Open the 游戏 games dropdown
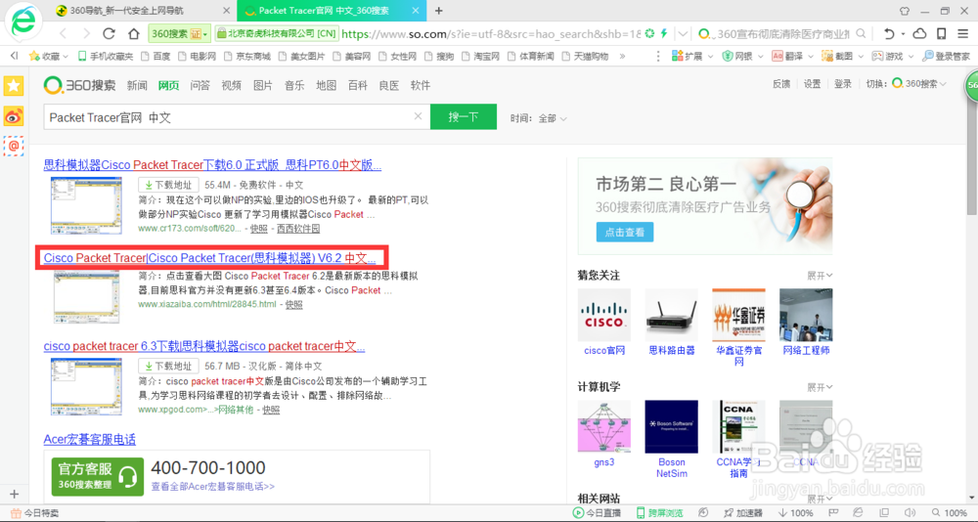Screen dimensions: 978x522 [x=892, y=56]
